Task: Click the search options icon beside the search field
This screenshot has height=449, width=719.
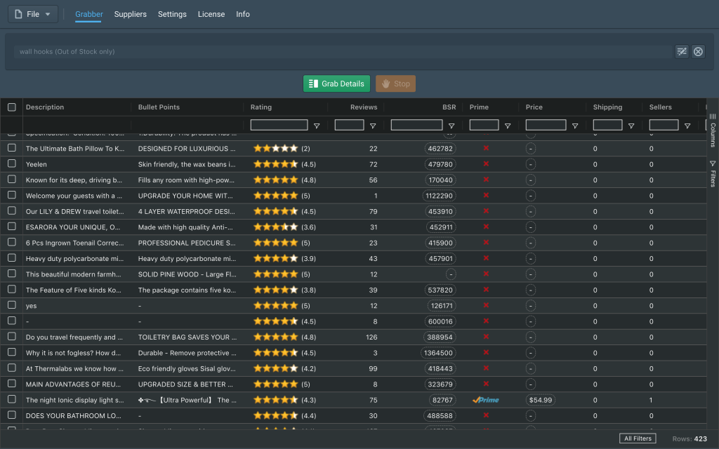Action: (x=681, y=51)
